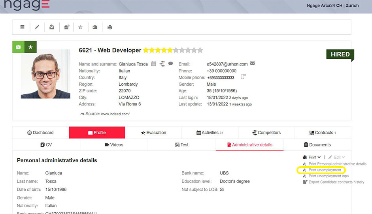Viewport: 372px width, 214px height.
Task: Click the SMS icon beside mobile phone
Action: [244, 77]
